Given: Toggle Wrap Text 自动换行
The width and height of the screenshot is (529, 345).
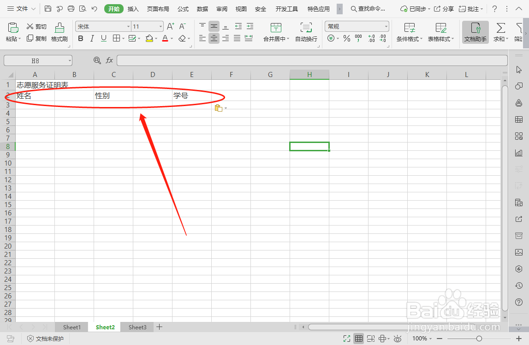Looking at the screenshot, I should [306, 32].
